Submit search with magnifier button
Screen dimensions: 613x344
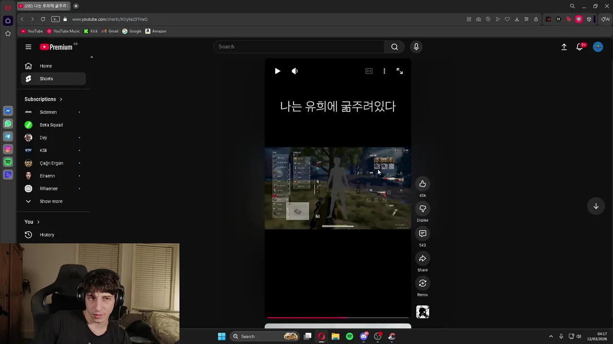tap(395, 46)
